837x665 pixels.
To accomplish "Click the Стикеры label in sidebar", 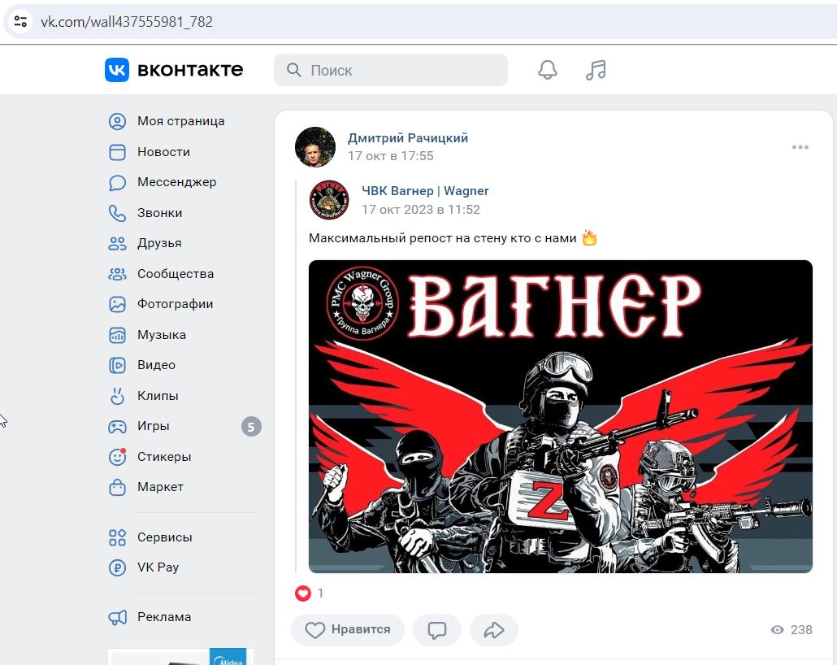I will [164, 457].
